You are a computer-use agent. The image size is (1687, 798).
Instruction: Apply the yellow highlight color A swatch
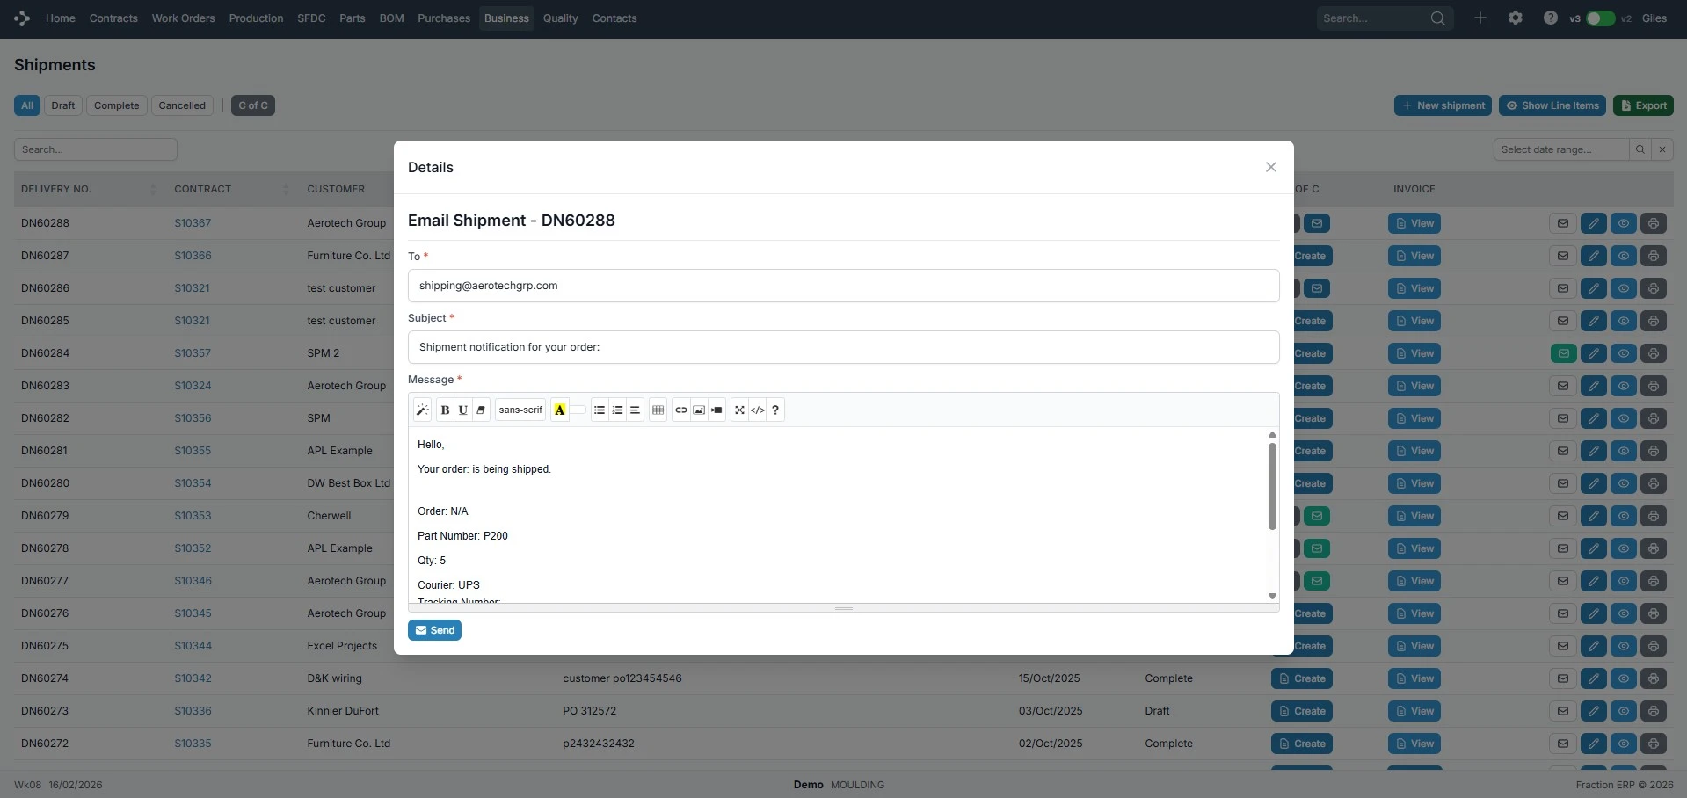point(559,410)
